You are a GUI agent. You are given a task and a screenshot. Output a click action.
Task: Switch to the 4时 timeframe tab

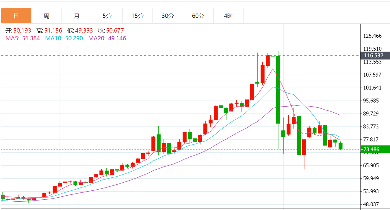pos(228,16)
